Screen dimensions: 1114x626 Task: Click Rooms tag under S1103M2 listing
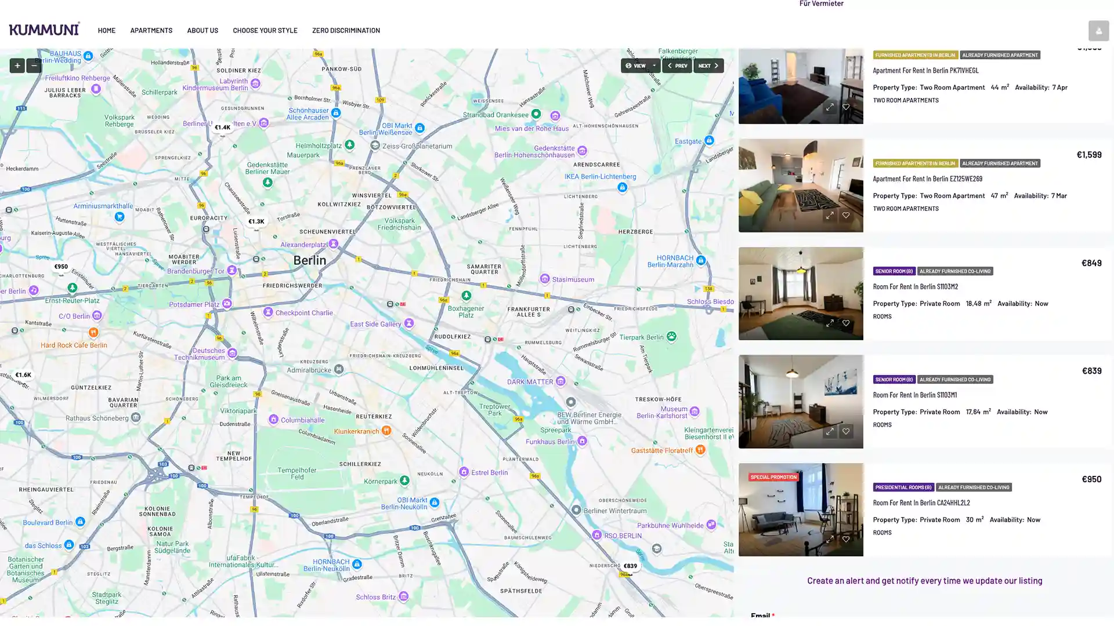(882, 316)
